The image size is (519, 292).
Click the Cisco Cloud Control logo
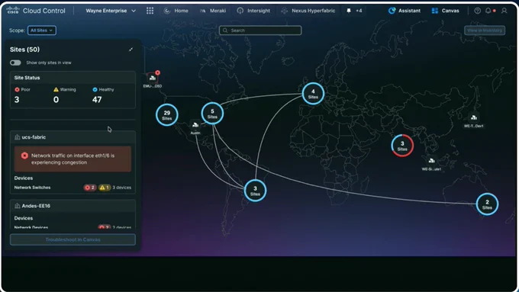click(x=36, y=11)
